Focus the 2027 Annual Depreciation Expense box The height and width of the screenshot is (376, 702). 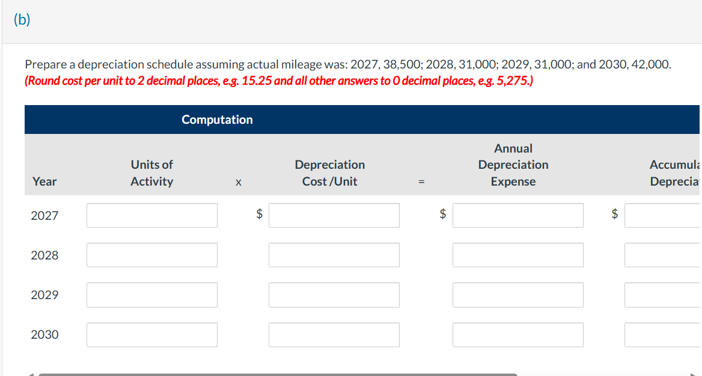518,215
